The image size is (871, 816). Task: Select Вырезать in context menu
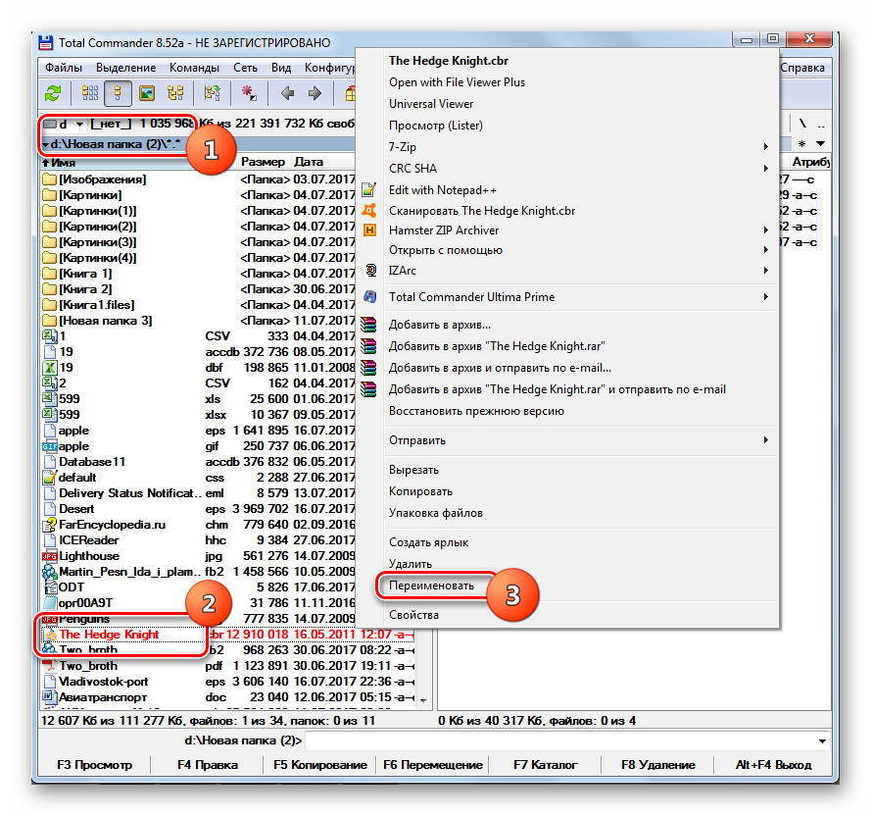(413, 470)
